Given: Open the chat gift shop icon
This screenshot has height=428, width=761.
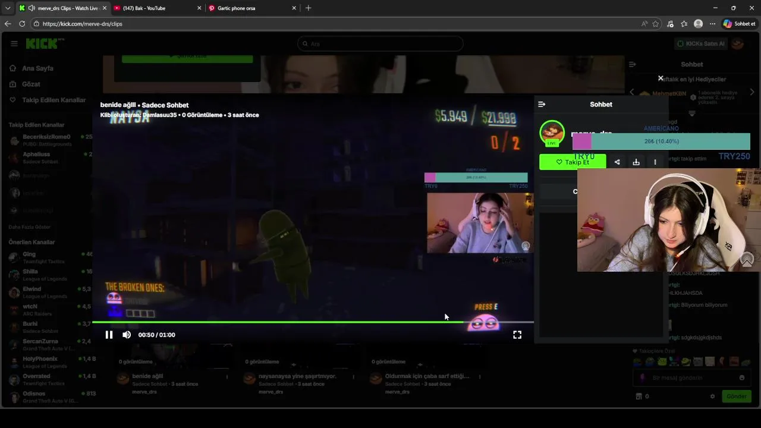Looking at the screenshot, I should click(639, 396).
